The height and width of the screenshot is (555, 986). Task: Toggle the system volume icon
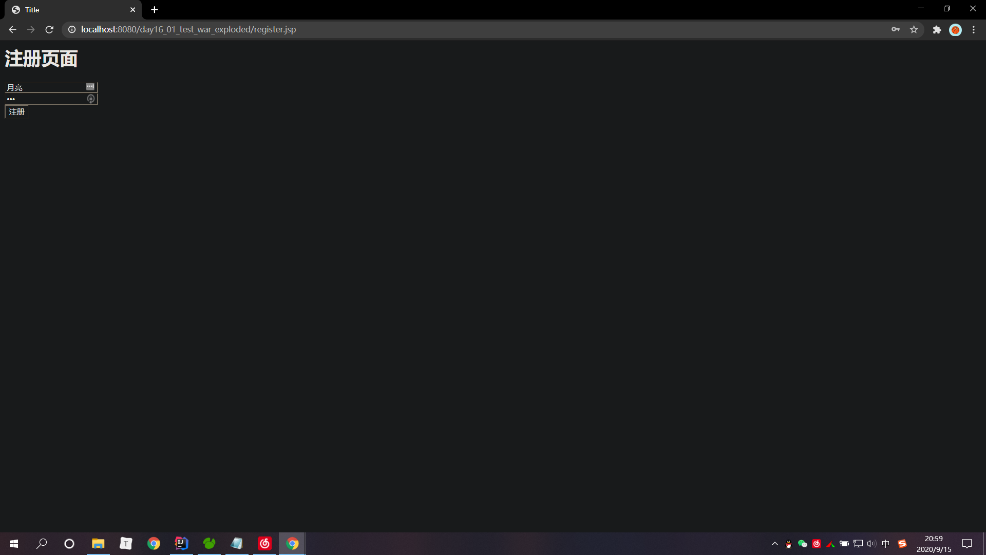tap(871, 544)
